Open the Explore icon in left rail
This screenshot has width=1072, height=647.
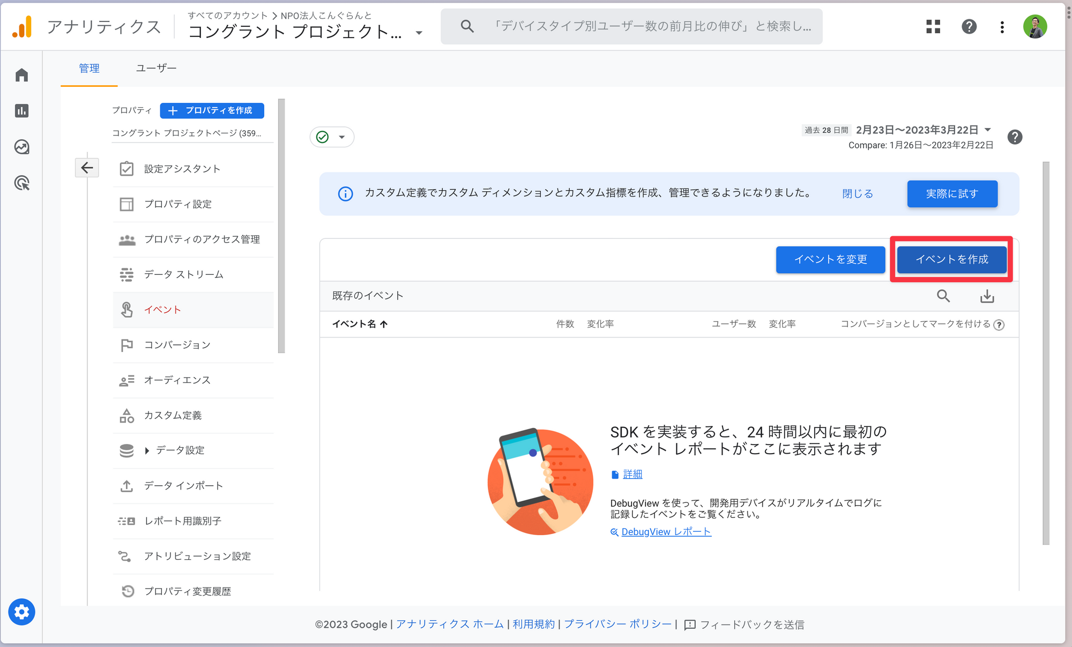click(x=21, y=147)
